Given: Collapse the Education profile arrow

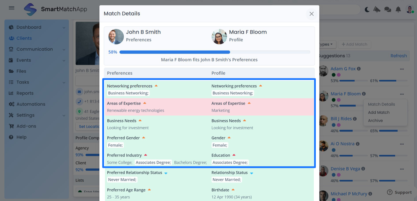Looking at the screenshot, I should 234,155.
